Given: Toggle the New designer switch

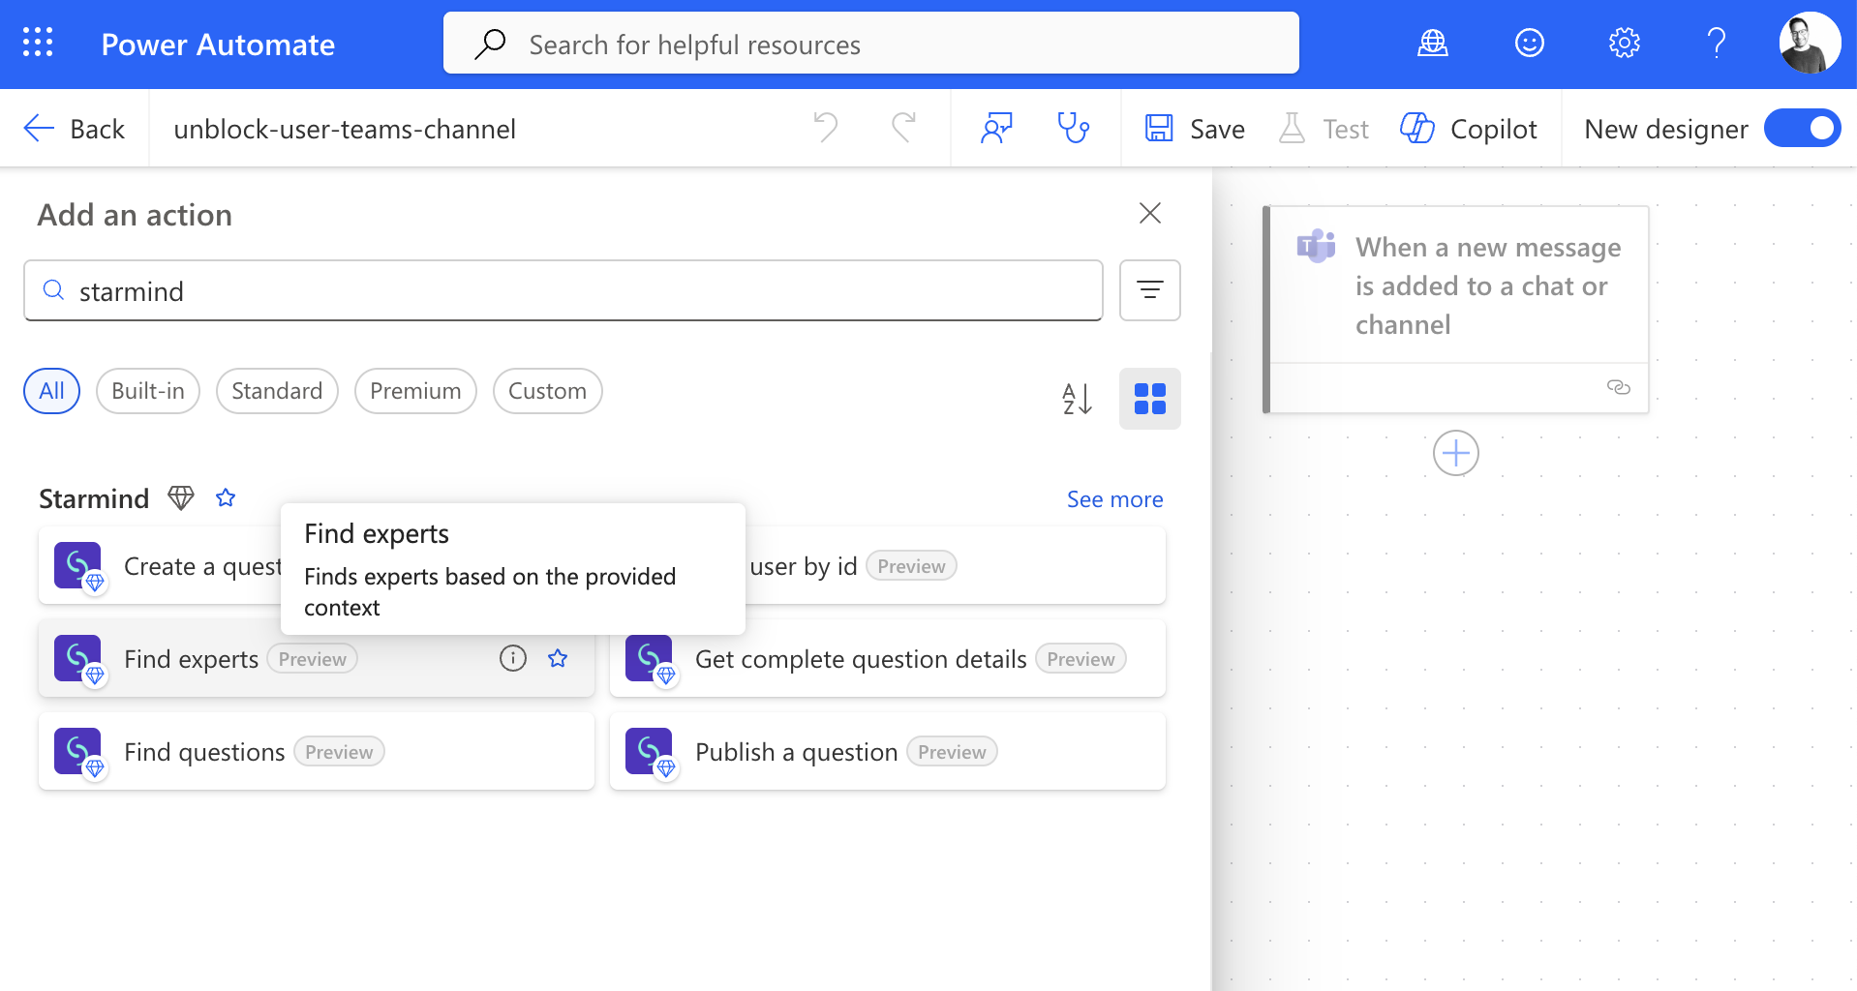Looking at the screenshot, I should 1802,128.
